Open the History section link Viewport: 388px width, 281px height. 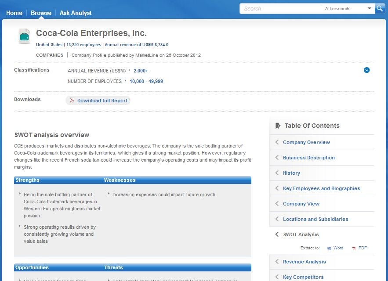[x=291, y=173]
